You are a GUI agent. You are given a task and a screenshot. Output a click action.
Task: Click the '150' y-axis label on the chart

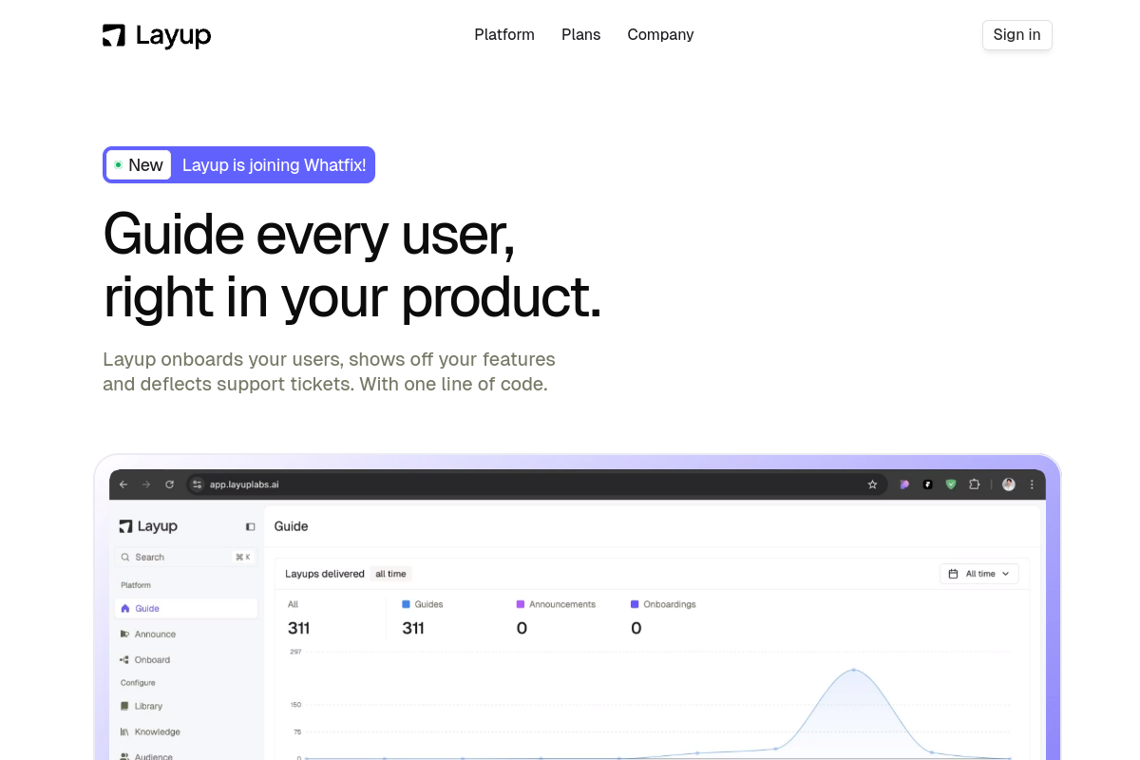point(295,705)
